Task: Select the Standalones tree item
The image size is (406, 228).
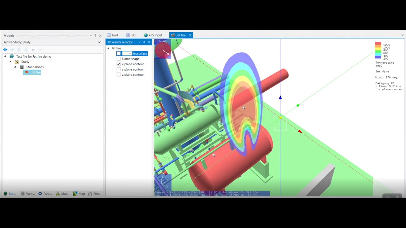Action: point(35,67)
